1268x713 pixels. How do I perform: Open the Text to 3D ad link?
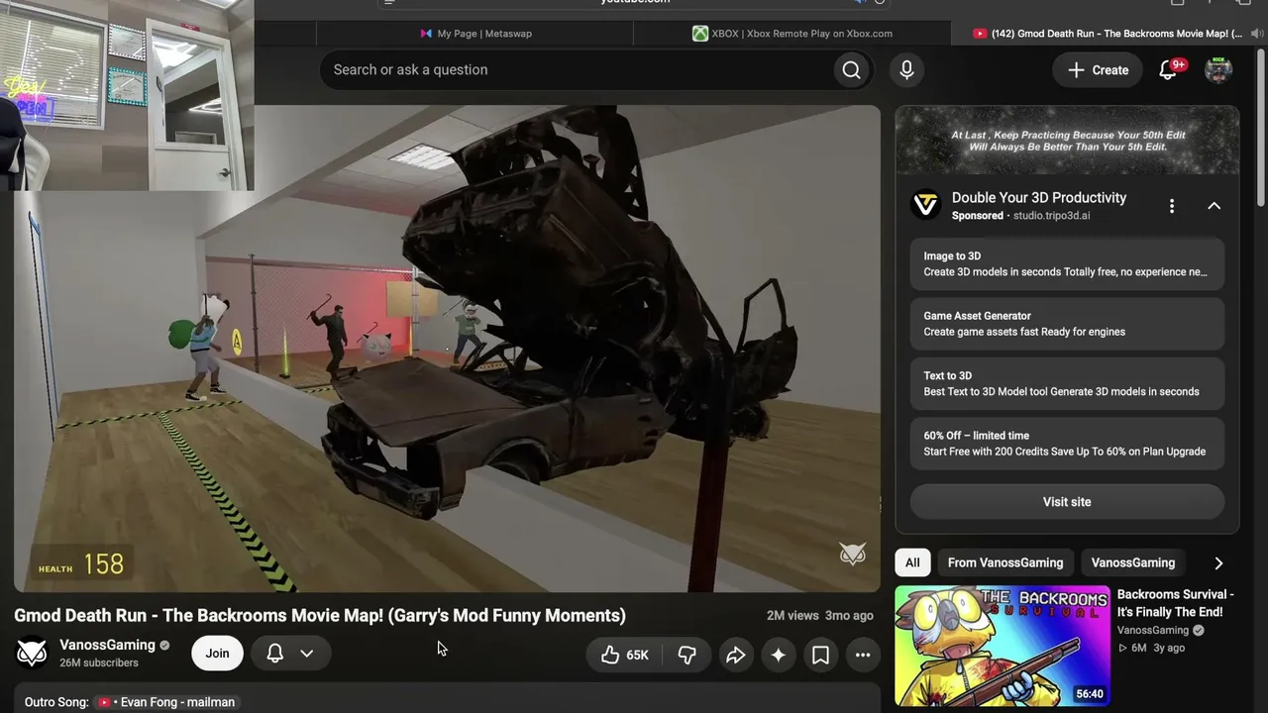(1067, 383)
